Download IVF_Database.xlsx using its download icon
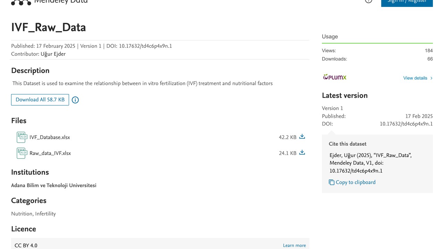Screen dimensions: 444x249 (x=302, y=137)
